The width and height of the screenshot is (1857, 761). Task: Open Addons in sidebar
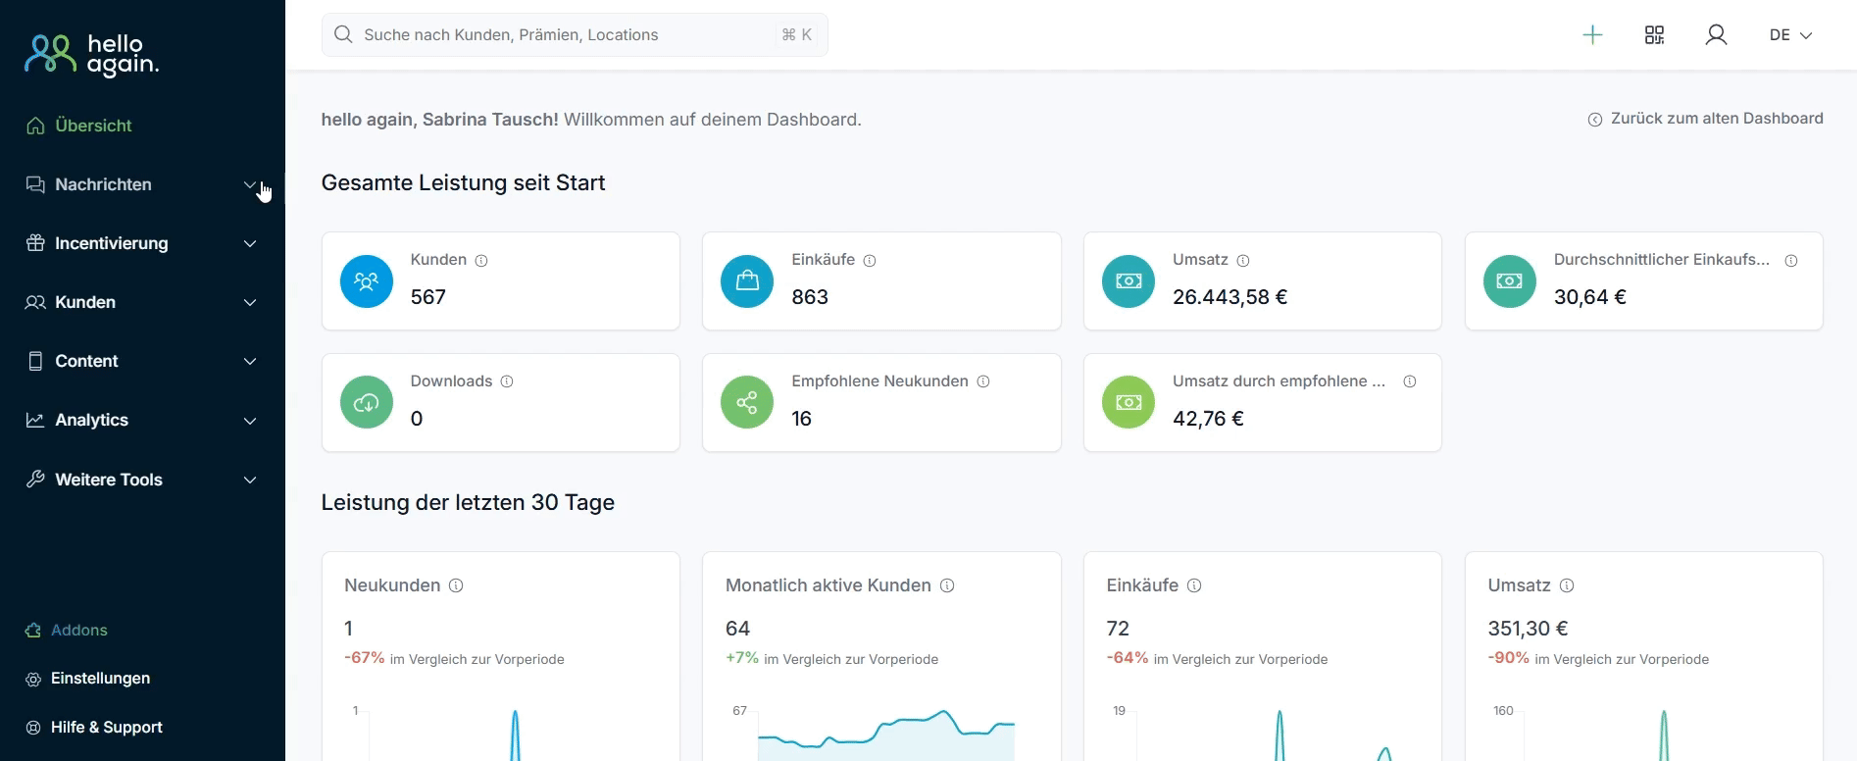[x=78, y=631]
